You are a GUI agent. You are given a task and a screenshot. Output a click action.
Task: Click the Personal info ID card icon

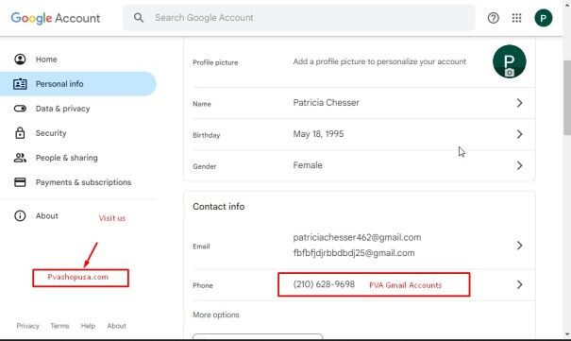click(20, 84)
